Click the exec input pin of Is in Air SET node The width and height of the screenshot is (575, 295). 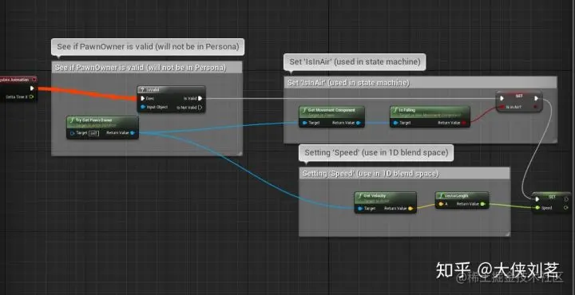click(x=502, y=98)
